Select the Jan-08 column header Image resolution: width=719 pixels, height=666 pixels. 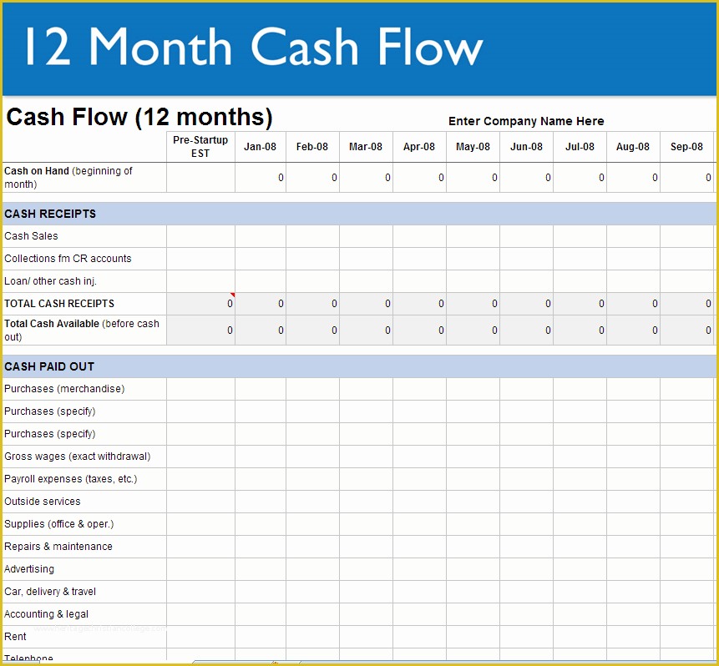coord(260,147)
